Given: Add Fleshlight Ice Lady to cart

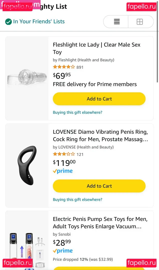Looking at the screenshot, I should coord(99,99).
